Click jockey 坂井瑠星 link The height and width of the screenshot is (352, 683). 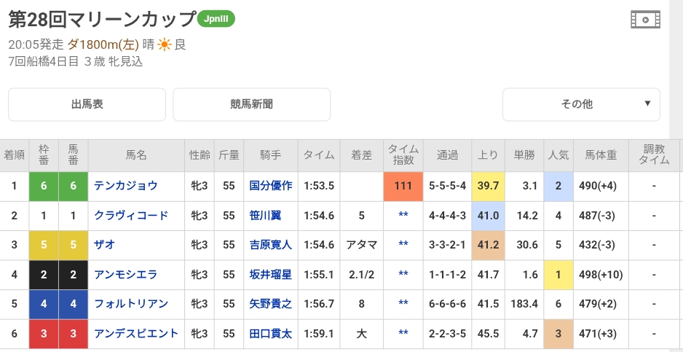point(270,275)
